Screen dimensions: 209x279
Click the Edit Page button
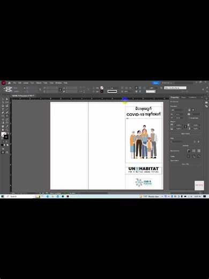click(x=185, y=145)
